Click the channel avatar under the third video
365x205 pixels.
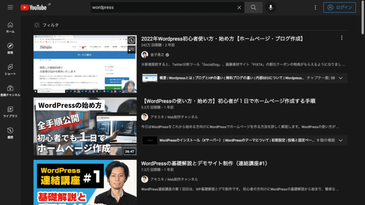pos(144,179)
